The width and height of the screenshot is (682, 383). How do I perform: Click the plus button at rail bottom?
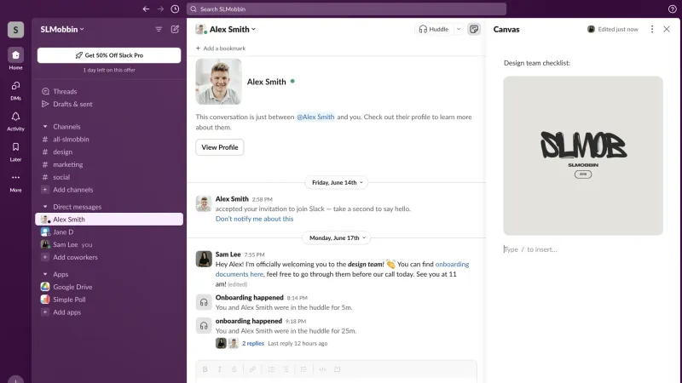pyautogui.click(x=15, y=379)
